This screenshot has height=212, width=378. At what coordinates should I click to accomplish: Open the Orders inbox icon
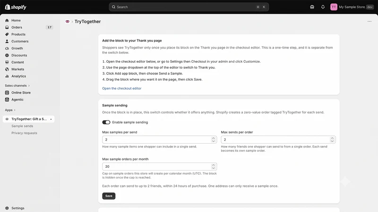(7, 27)
